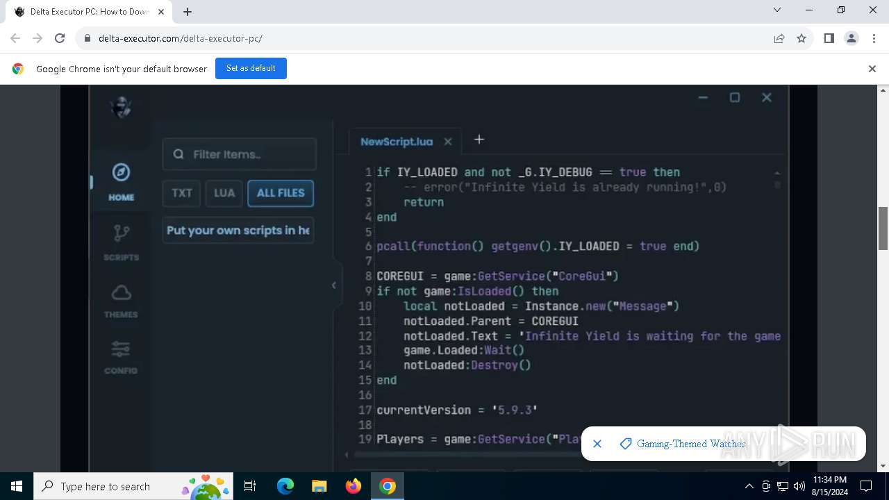
Task: Click the notLoaded:Destroy() line
Action: 467,365
